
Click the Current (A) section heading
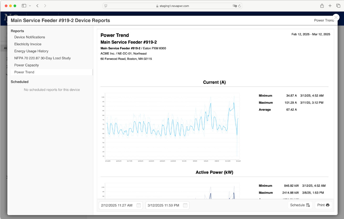point(214,82)
